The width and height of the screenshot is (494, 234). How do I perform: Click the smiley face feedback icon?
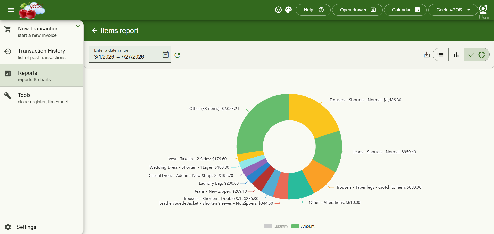(x=278, y=10)
